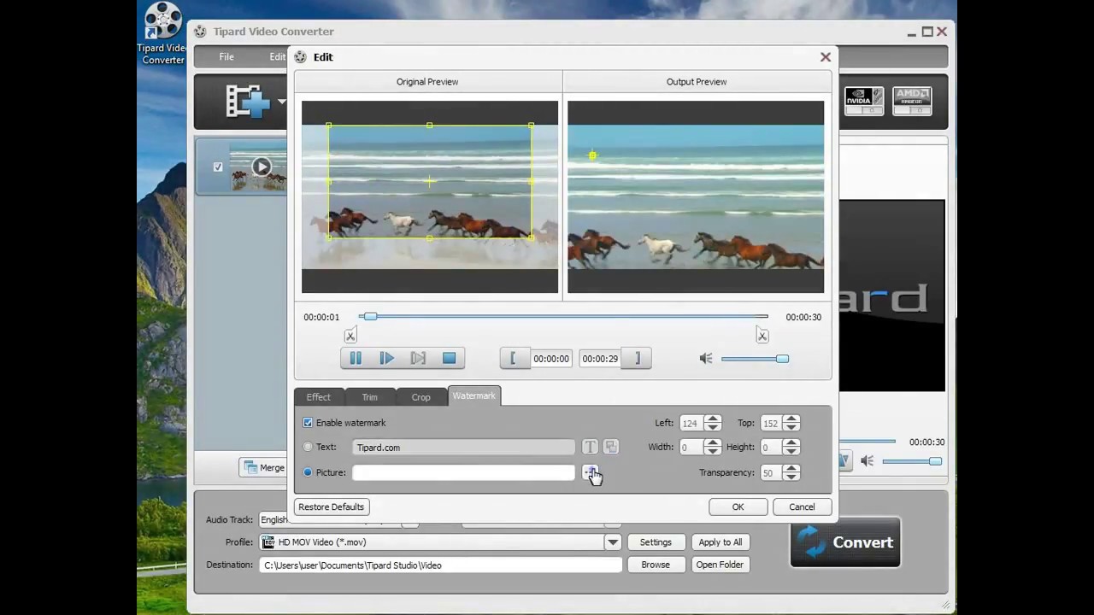The image size is (1094, 615).
Task: Click the center crosshair in Original Preview
Action: click(430, 181)
